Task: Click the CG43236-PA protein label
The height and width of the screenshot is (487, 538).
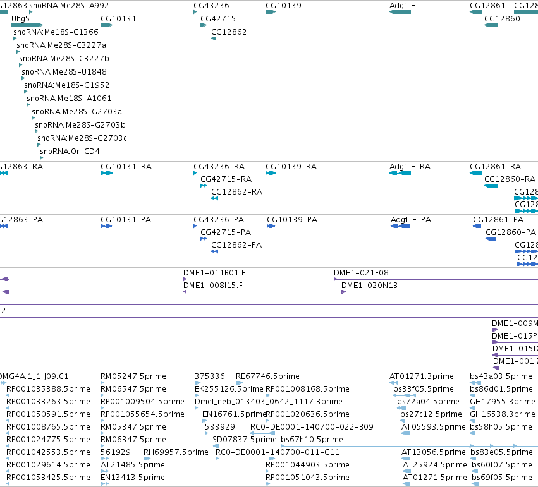Action: coord(219,220)
